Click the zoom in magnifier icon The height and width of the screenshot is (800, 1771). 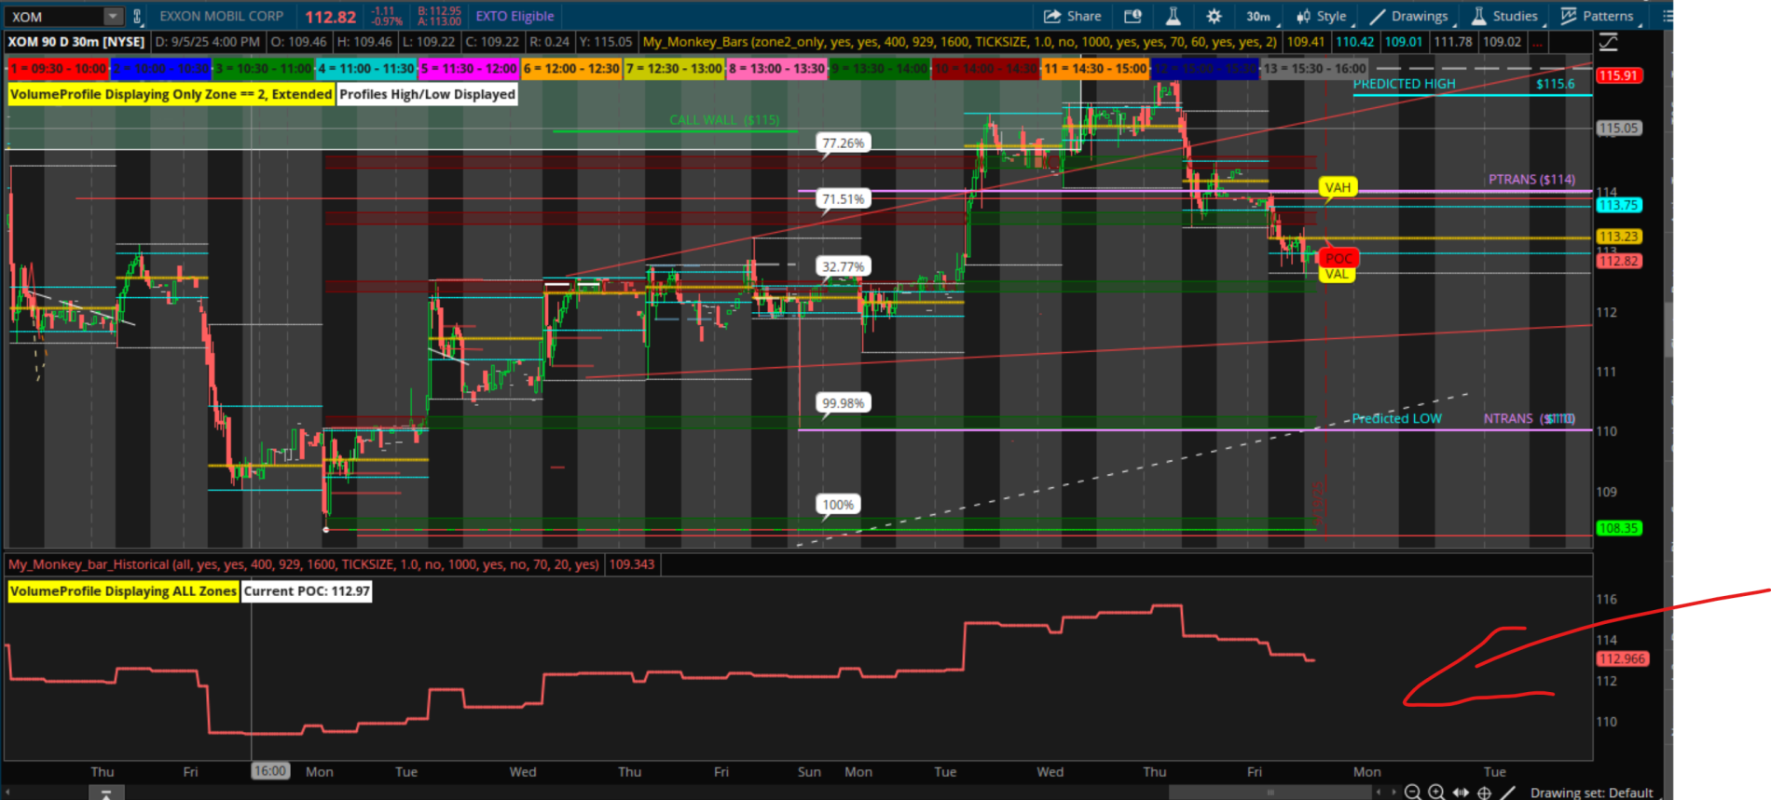pyautogui.click(x=1436, y=793)
